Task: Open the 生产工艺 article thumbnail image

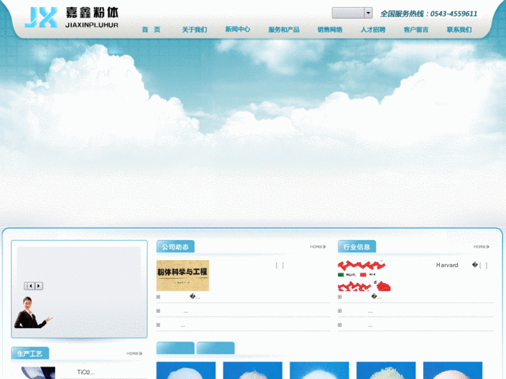Action: [x=38, y=373]
